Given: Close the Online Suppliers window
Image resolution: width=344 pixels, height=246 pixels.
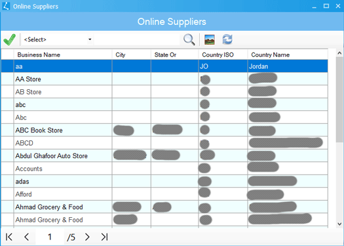Looking at the screenshot, I should coord(338,6).
